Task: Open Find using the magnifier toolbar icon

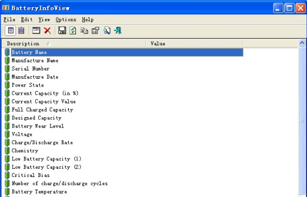Action: 107,31
